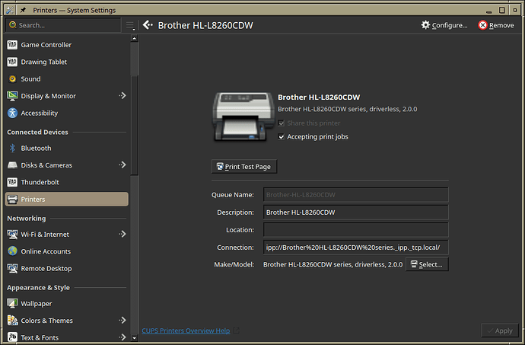Screen dimensions: 525x345
Task: Click the sidebar scroll down arrow
Action: [134, 337]
